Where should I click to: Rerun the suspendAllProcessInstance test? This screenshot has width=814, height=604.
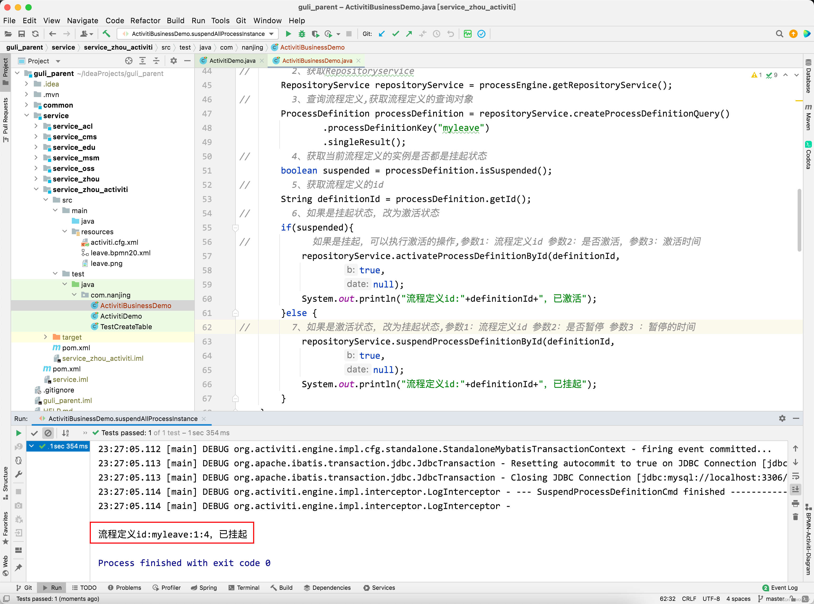coord(19,433)
